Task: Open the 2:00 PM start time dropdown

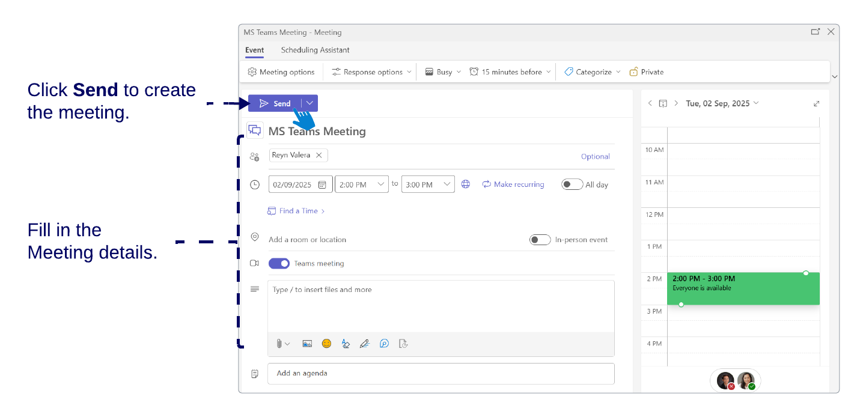Action: (361, 184)
